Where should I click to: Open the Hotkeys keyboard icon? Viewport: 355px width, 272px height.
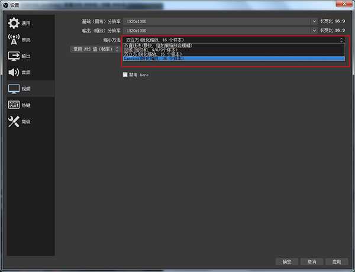(x=14, y=105)
